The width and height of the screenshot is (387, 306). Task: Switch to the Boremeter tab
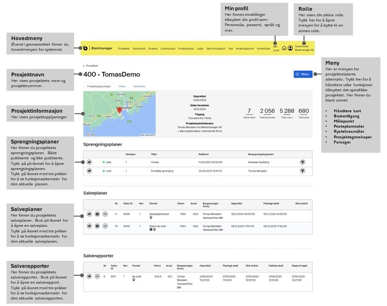139,86
